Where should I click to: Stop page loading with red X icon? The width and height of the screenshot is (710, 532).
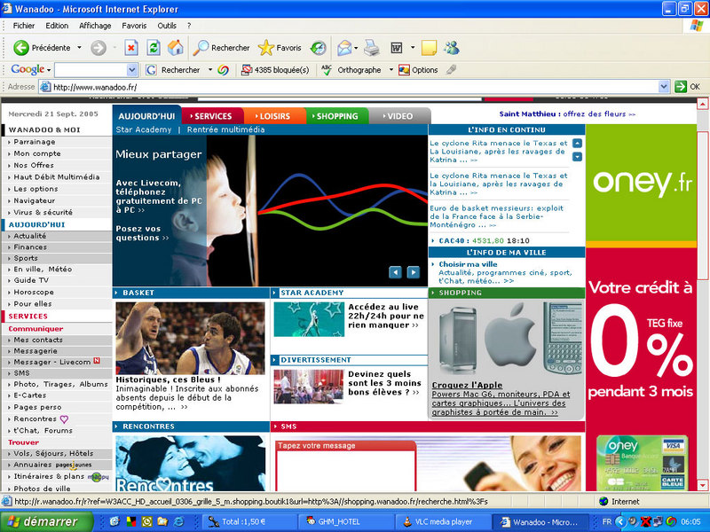point(131,48)
